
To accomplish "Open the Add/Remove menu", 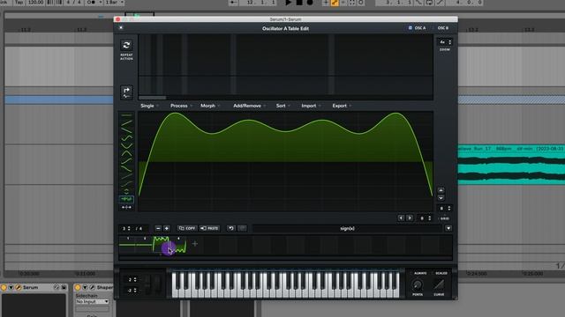I will pyautogui.click(x=249, y=106).
